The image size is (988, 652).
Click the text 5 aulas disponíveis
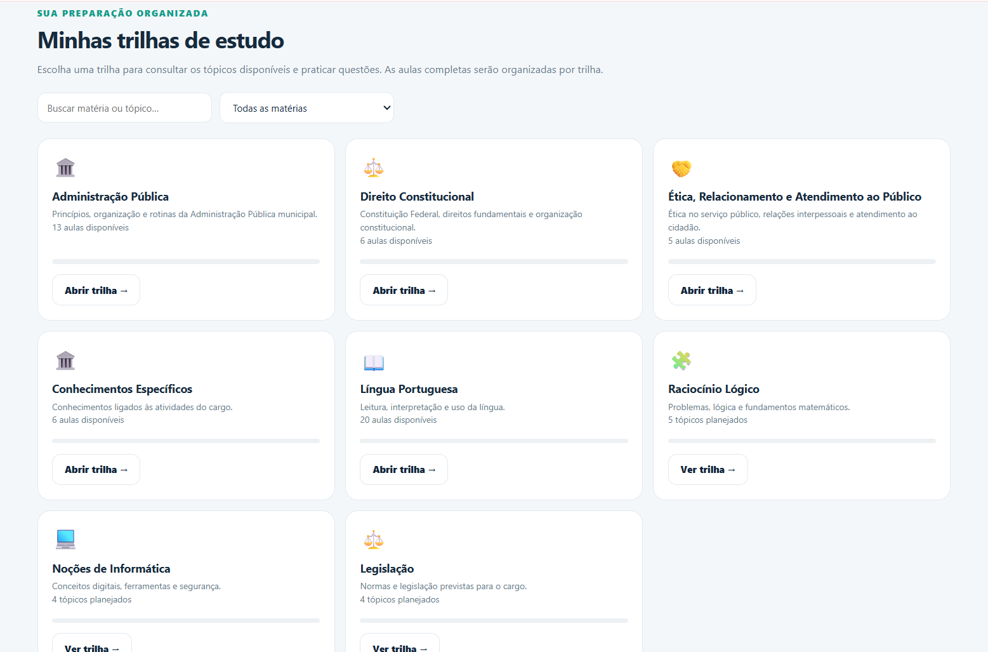704,241
